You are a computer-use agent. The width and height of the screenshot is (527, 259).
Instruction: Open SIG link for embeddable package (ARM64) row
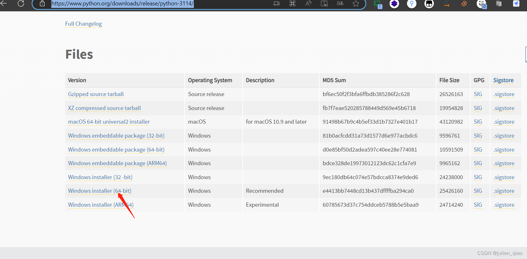478,163
